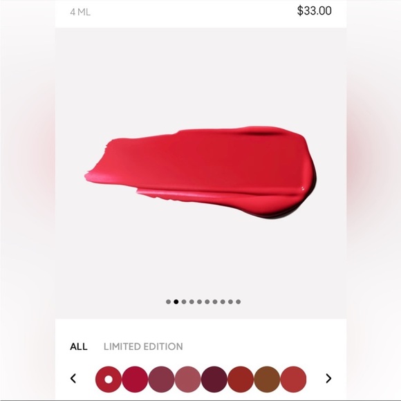The width and height of the screenshot is (401, 401).
Task: Go to first image pagination dot
Action: pyautogui.click(x=168, y=301)
